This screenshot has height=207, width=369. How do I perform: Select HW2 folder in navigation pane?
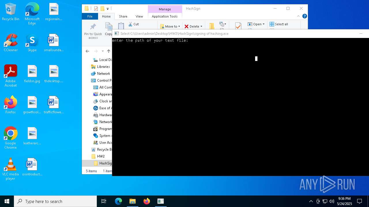98,156
